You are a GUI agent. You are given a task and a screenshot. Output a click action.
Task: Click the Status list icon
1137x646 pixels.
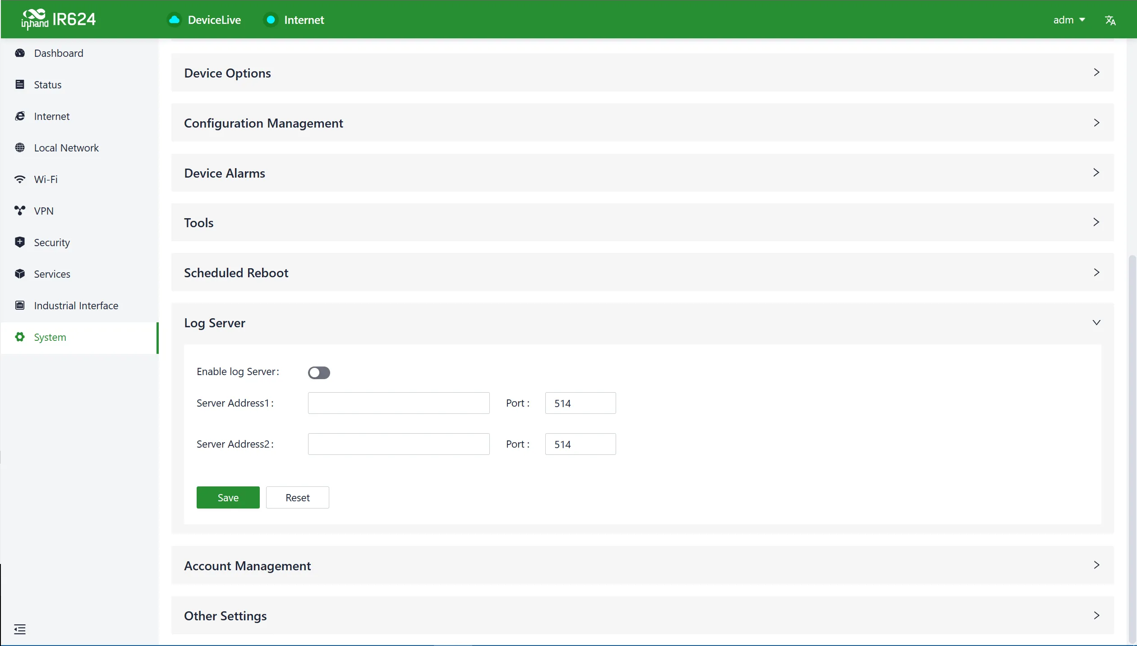point(20,85)
